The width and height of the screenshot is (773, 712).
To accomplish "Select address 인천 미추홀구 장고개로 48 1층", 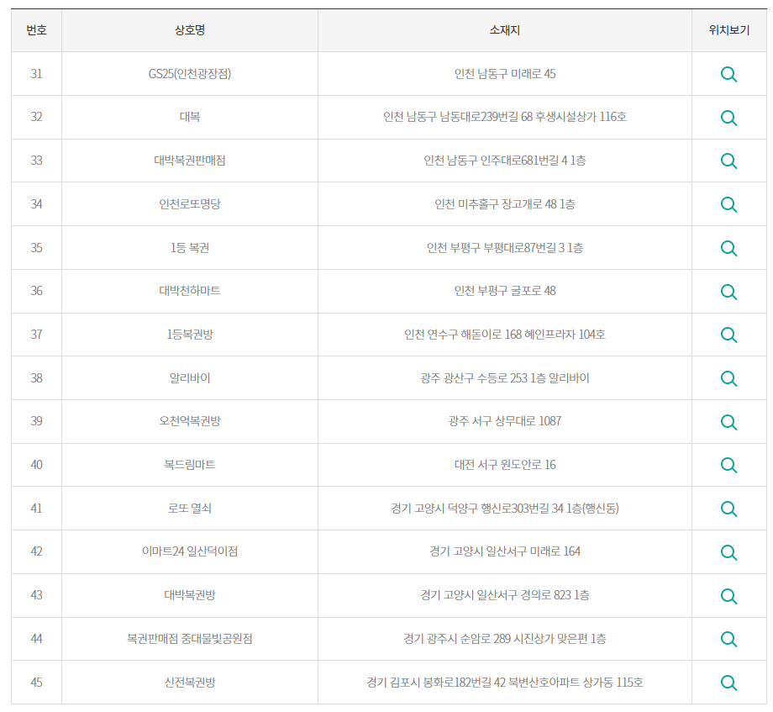I will [x=505, y=203].
